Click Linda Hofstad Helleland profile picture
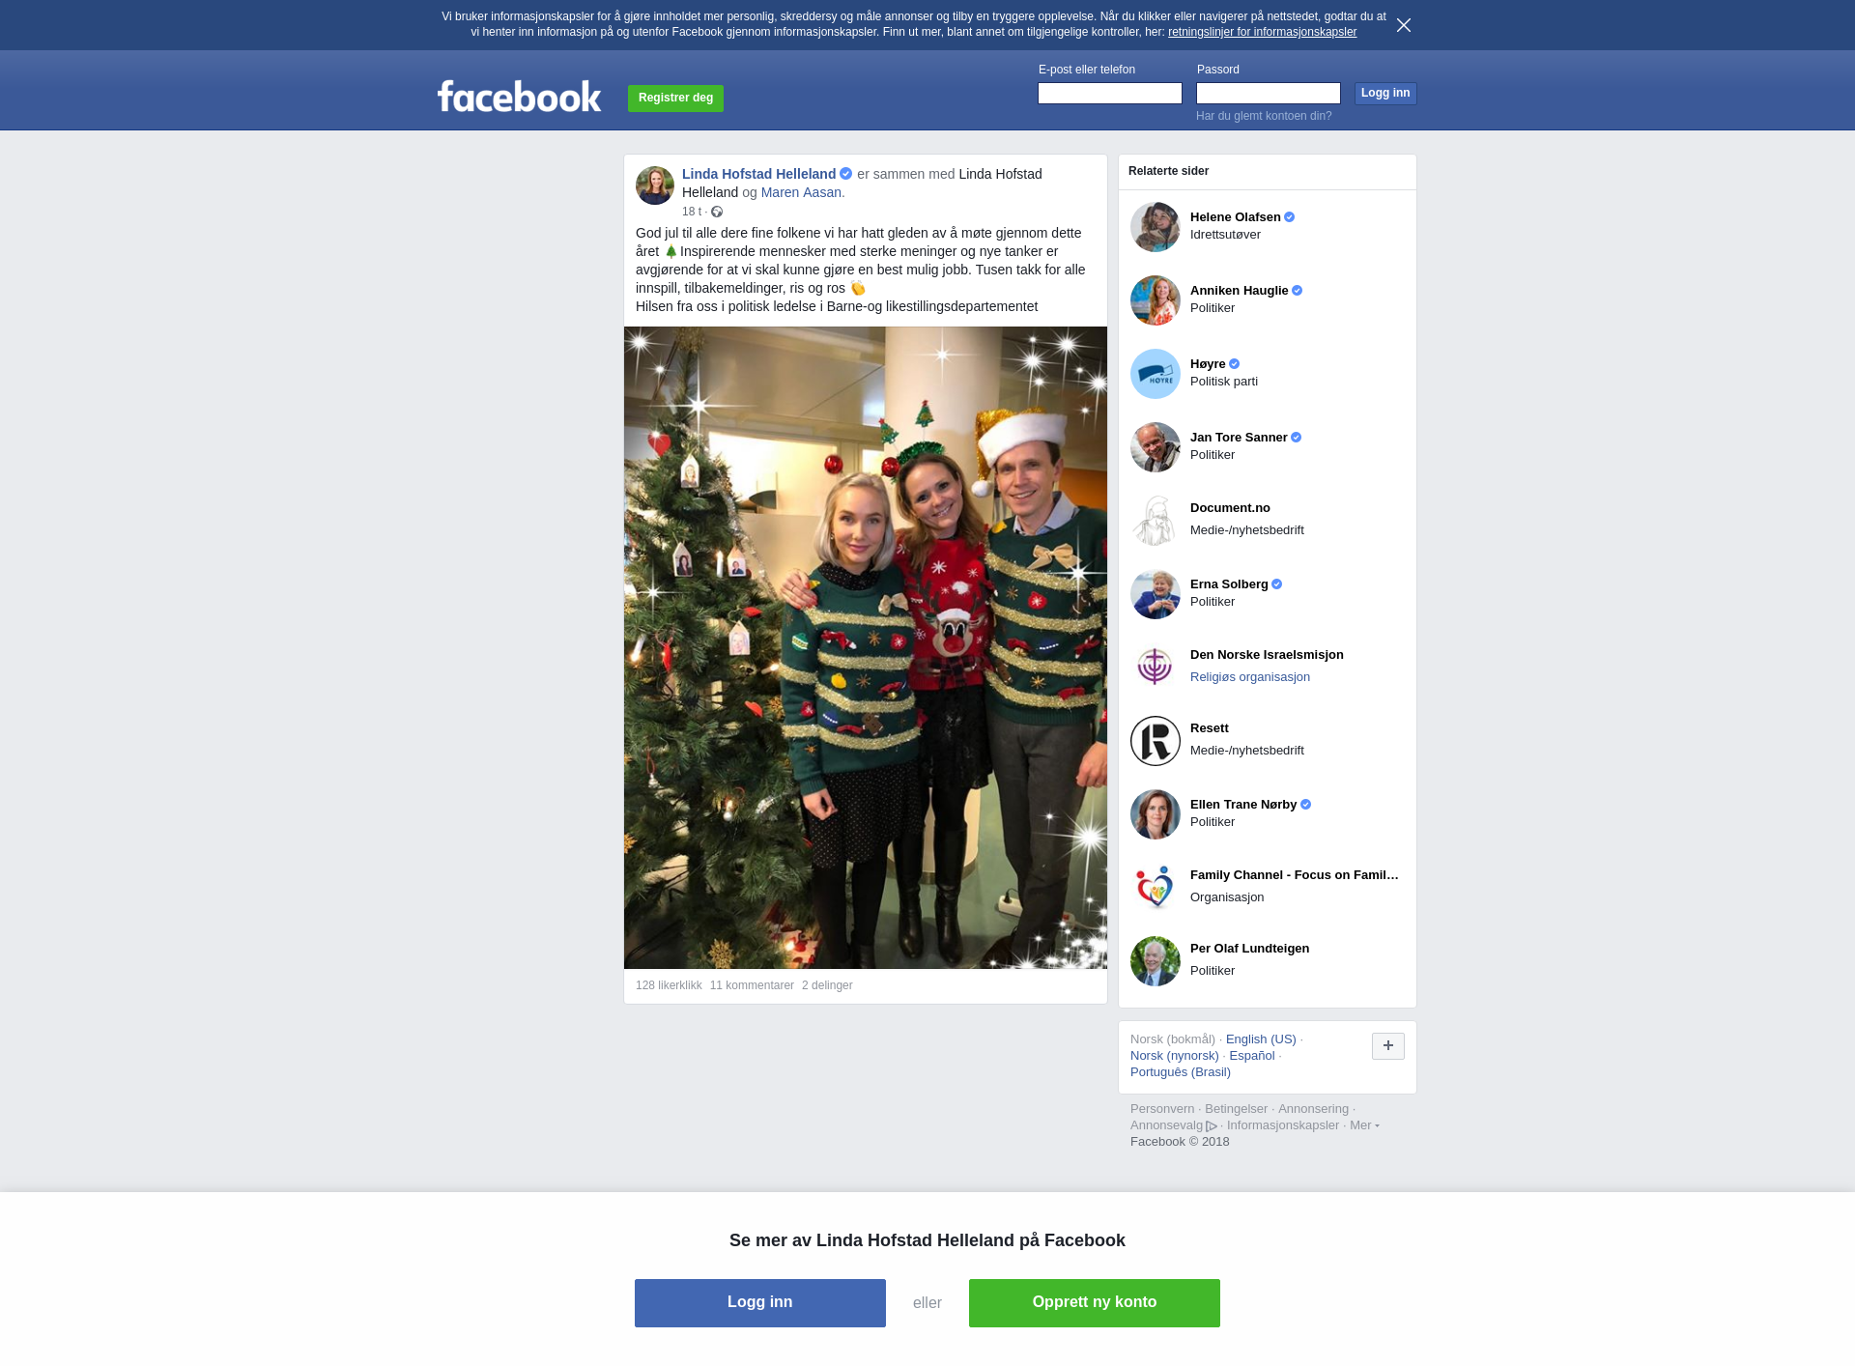The height and width of the screenshot is (1366, 1855). coord(655,185)
